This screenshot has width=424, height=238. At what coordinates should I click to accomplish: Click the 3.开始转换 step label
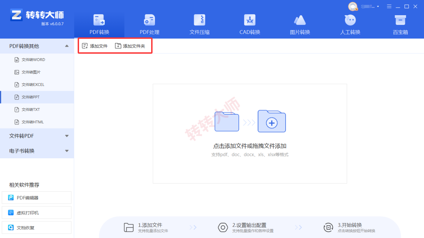350,225
